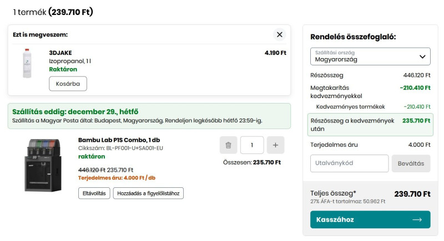
Task: Click the chevron arrow of the country selector
Action: pyautogui.click(x=423, y=57)
